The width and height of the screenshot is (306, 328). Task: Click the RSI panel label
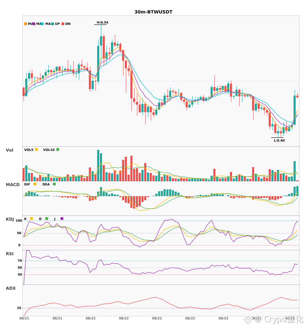click(10, 254)
